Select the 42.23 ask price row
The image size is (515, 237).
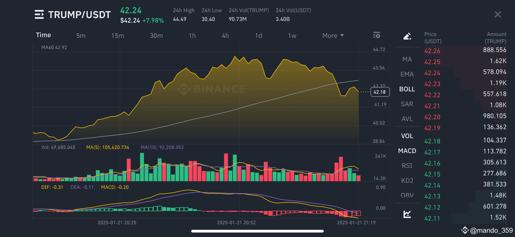click(465, 84)
